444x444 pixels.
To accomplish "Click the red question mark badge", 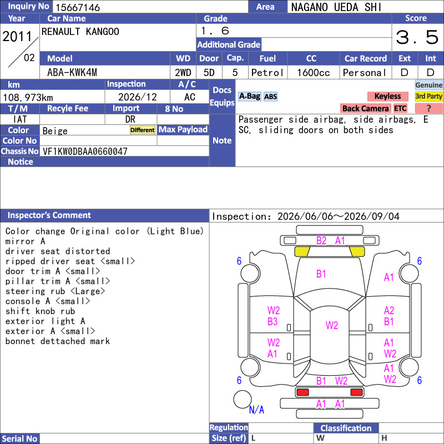I will coord(428,108).
